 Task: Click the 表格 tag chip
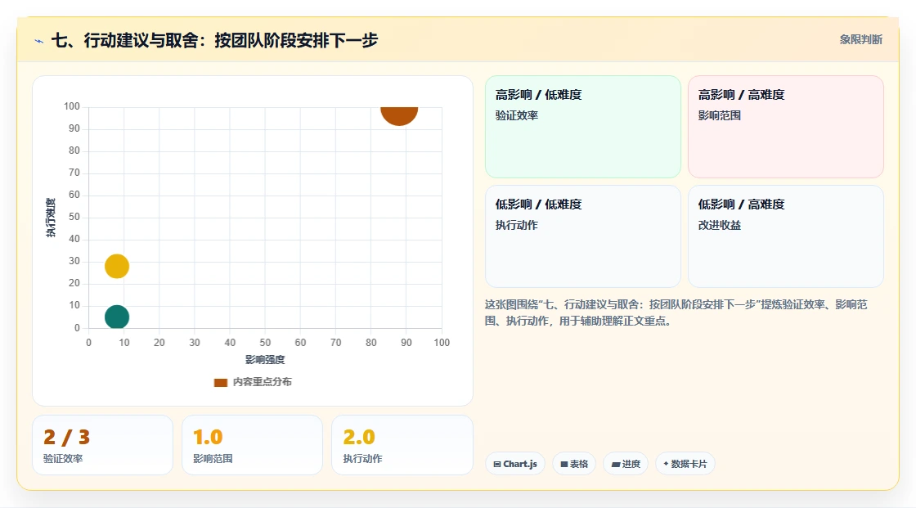(574, 464)
